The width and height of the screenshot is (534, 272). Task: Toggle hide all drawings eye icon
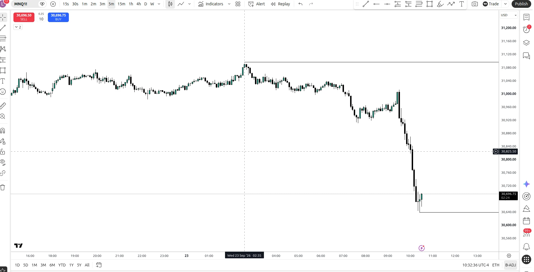pyautogui.click(x=3, y=162)
